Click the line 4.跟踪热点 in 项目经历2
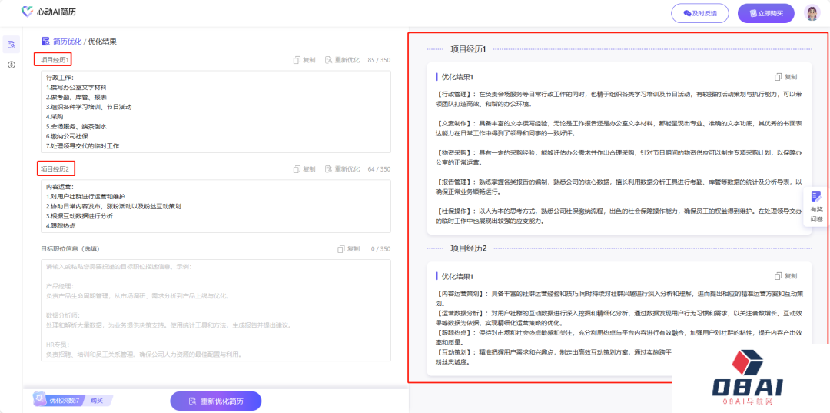The height and width of the screenshot is (413, 830). (61, 226)
